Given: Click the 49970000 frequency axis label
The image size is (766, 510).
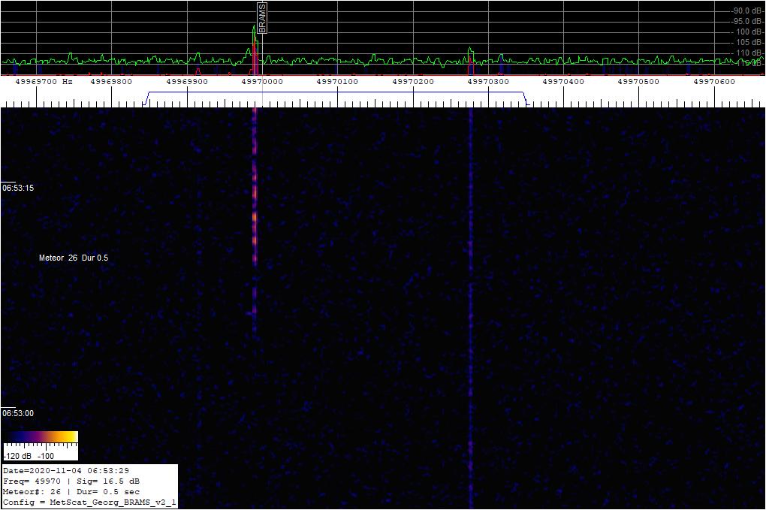Looking at the screenshot, I should point(262,82).
